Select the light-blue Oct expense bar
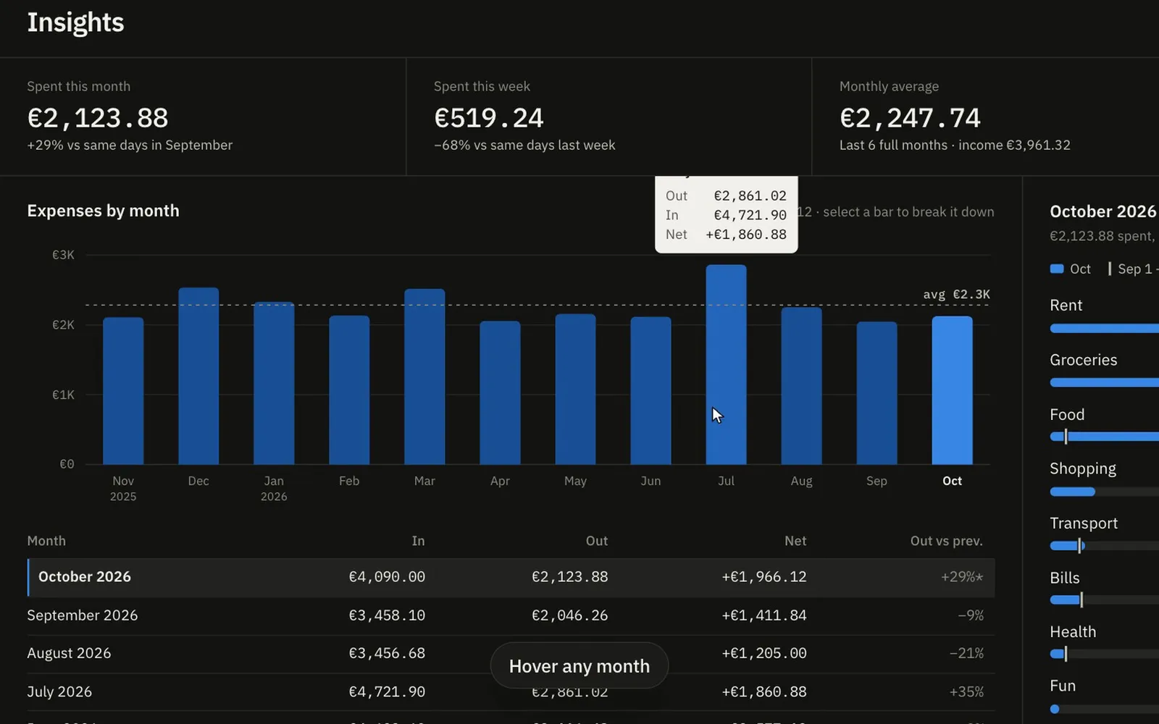This screenshot has width=1159, height=724. 952,390
